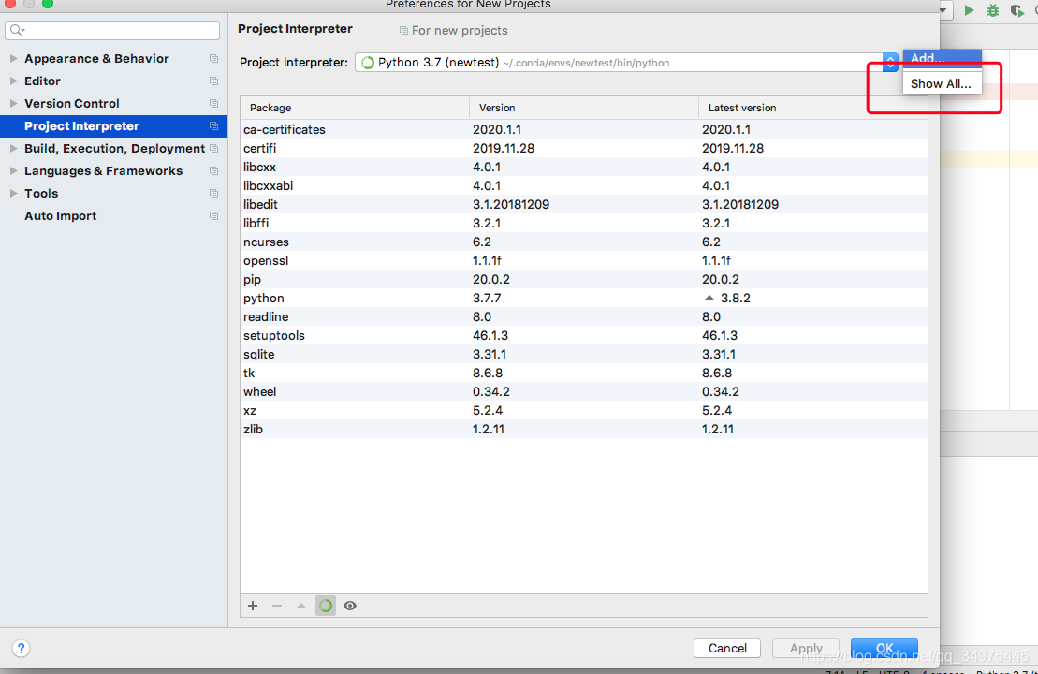Screen dimensions: 1038x674
Task: Click the project-level icon beside Editor
Action: click(213, 81)
